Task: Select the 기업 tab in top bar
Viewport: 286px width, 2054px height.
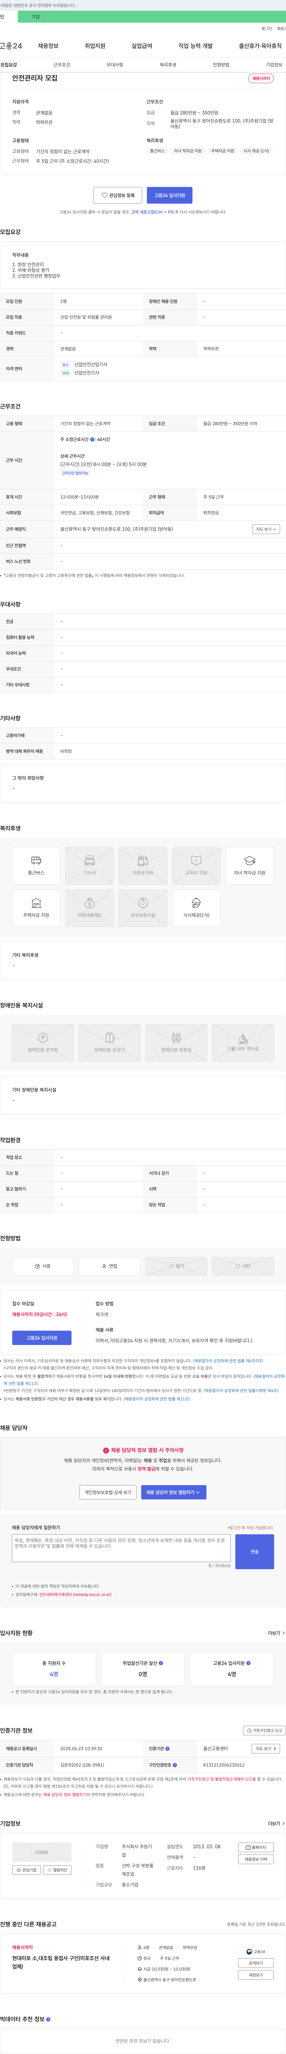Action: pos(35,17)
